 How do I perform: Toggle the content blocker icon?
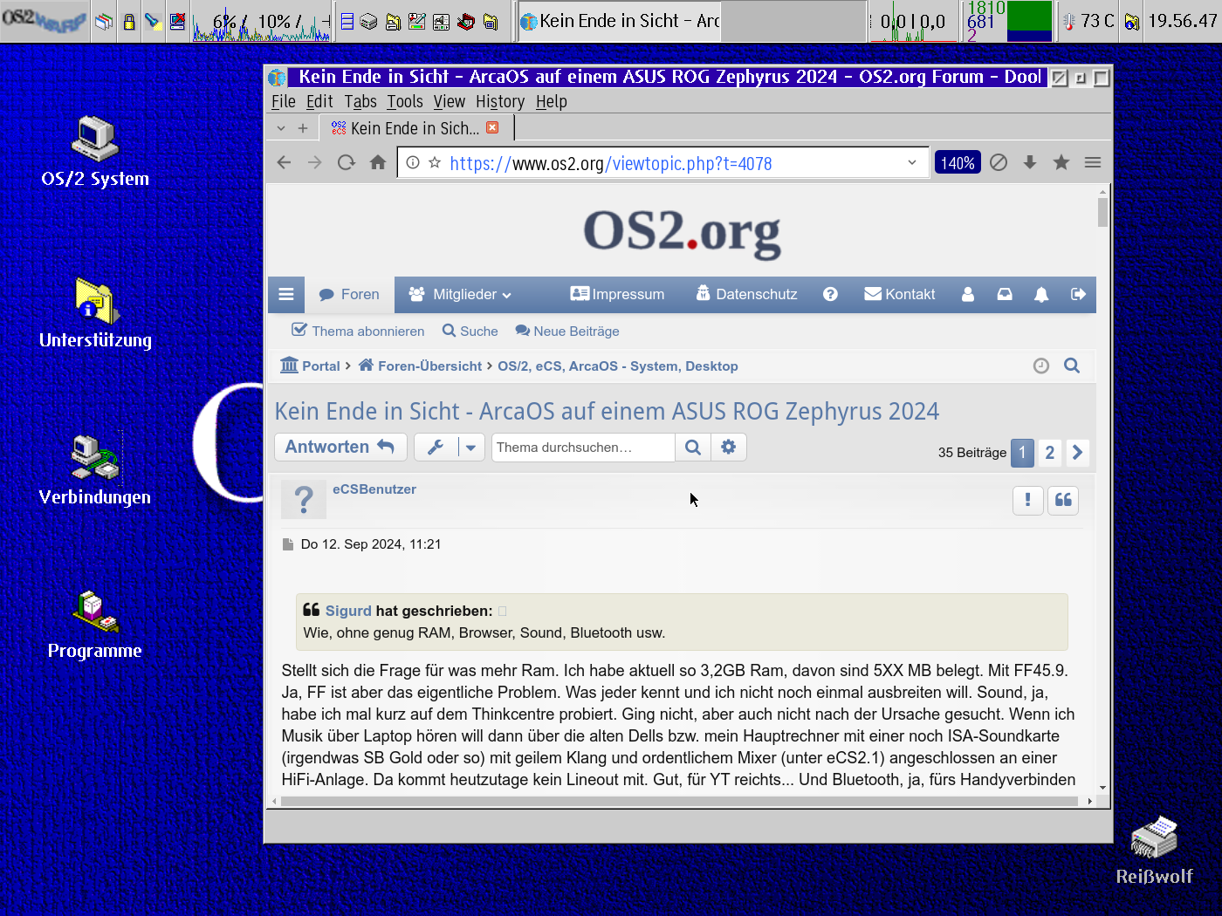tap(999, 162)
